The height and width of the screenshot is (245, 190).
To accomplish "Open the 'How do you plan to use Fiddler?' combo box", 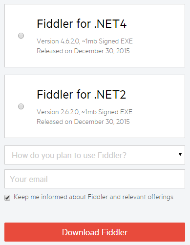I will pos(95,155).
